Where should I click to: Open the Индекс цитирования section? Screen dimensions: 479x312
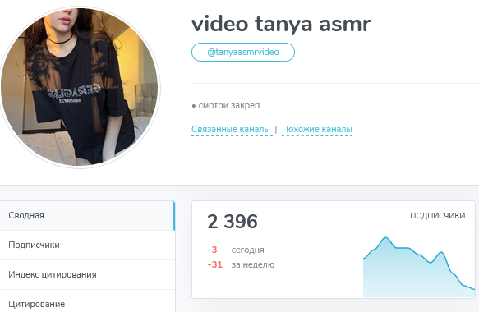pyautogui.click(x=87, y=274)
